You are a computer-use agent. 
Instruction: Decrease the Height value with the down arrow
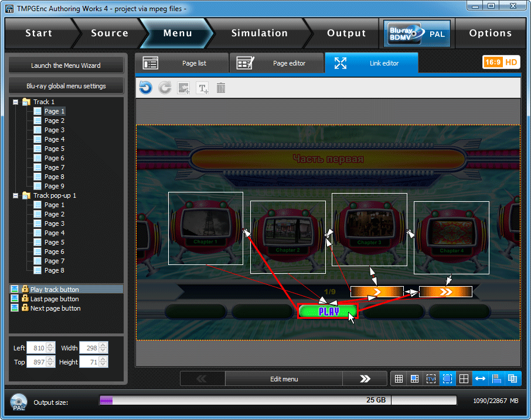[x=103, y=365]
